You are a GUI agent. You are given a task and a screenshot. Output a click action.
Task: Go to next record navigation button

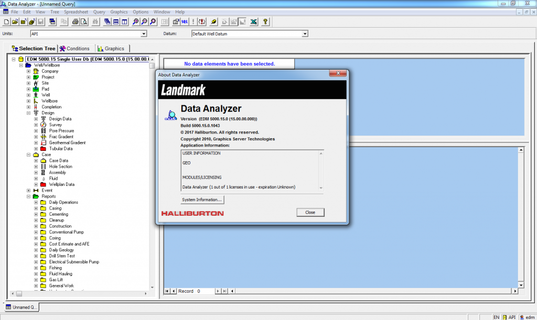coord(218,291)
